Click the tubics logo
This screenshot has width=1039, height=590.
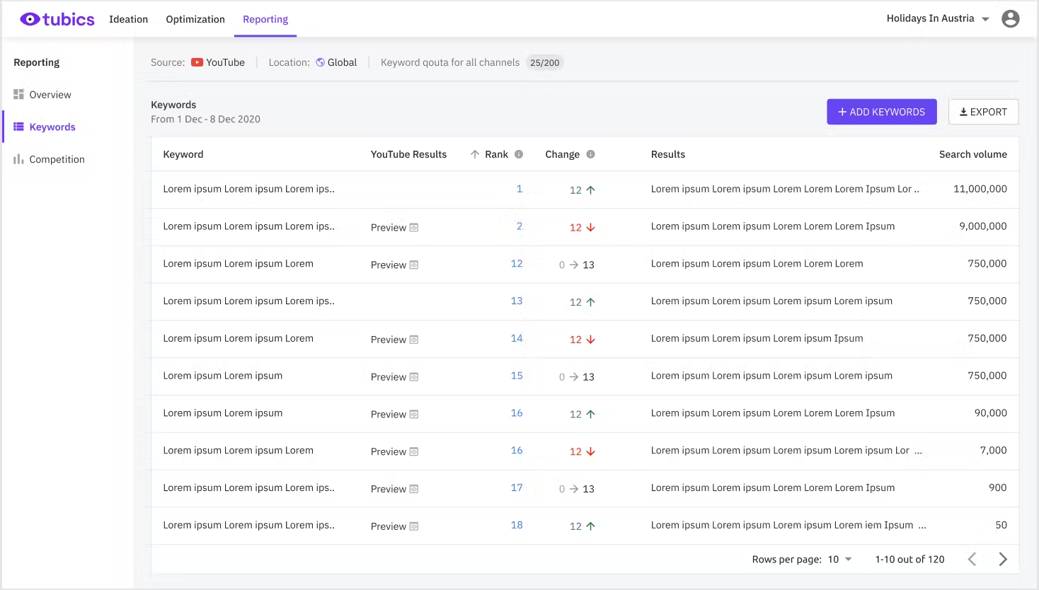(57, 19)
